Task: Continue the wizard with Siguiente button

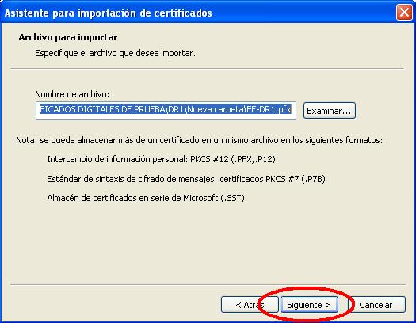Action: (309, 305)
